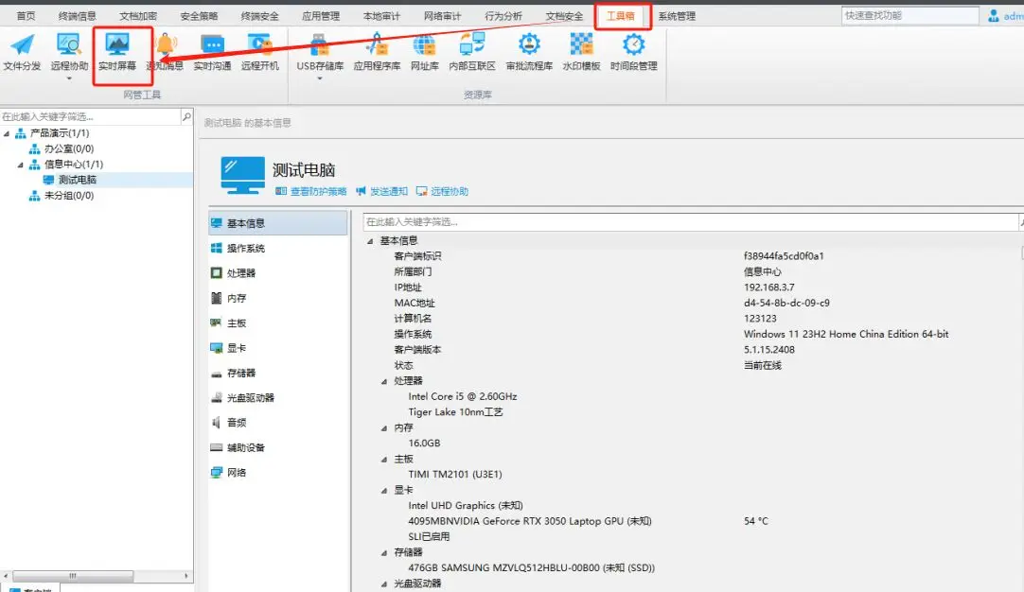Select 操作系统 in the info category list
This screenshot has height=592, width=1024.
[245, 249]
